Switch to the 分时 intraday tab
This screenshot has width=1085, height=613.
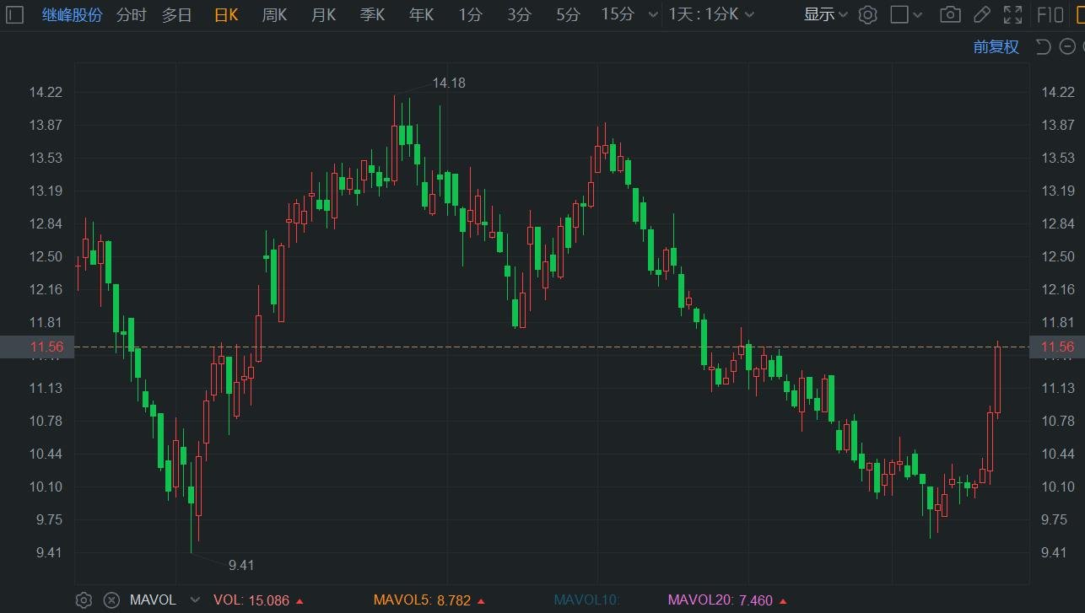click(x=131, y=15)
